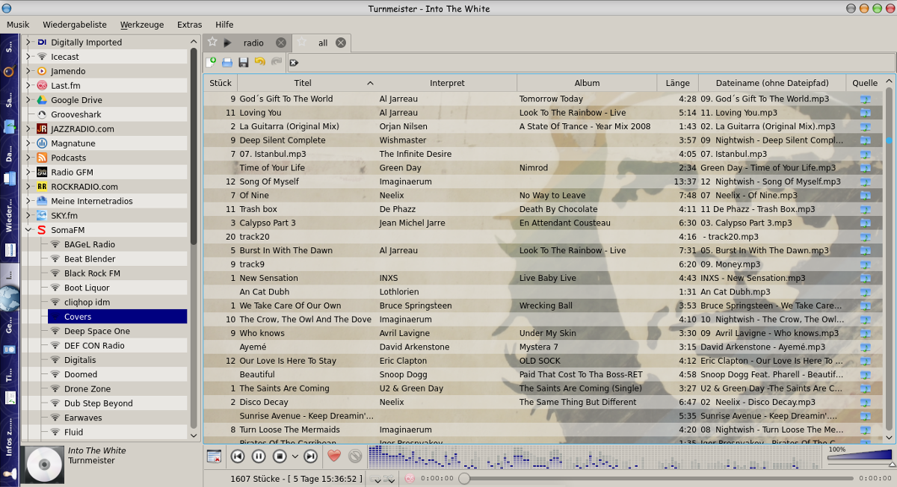This screenshot has width=897, height=487.
Task: Collapse the SomaFM tree node
Action: [28, 230]
